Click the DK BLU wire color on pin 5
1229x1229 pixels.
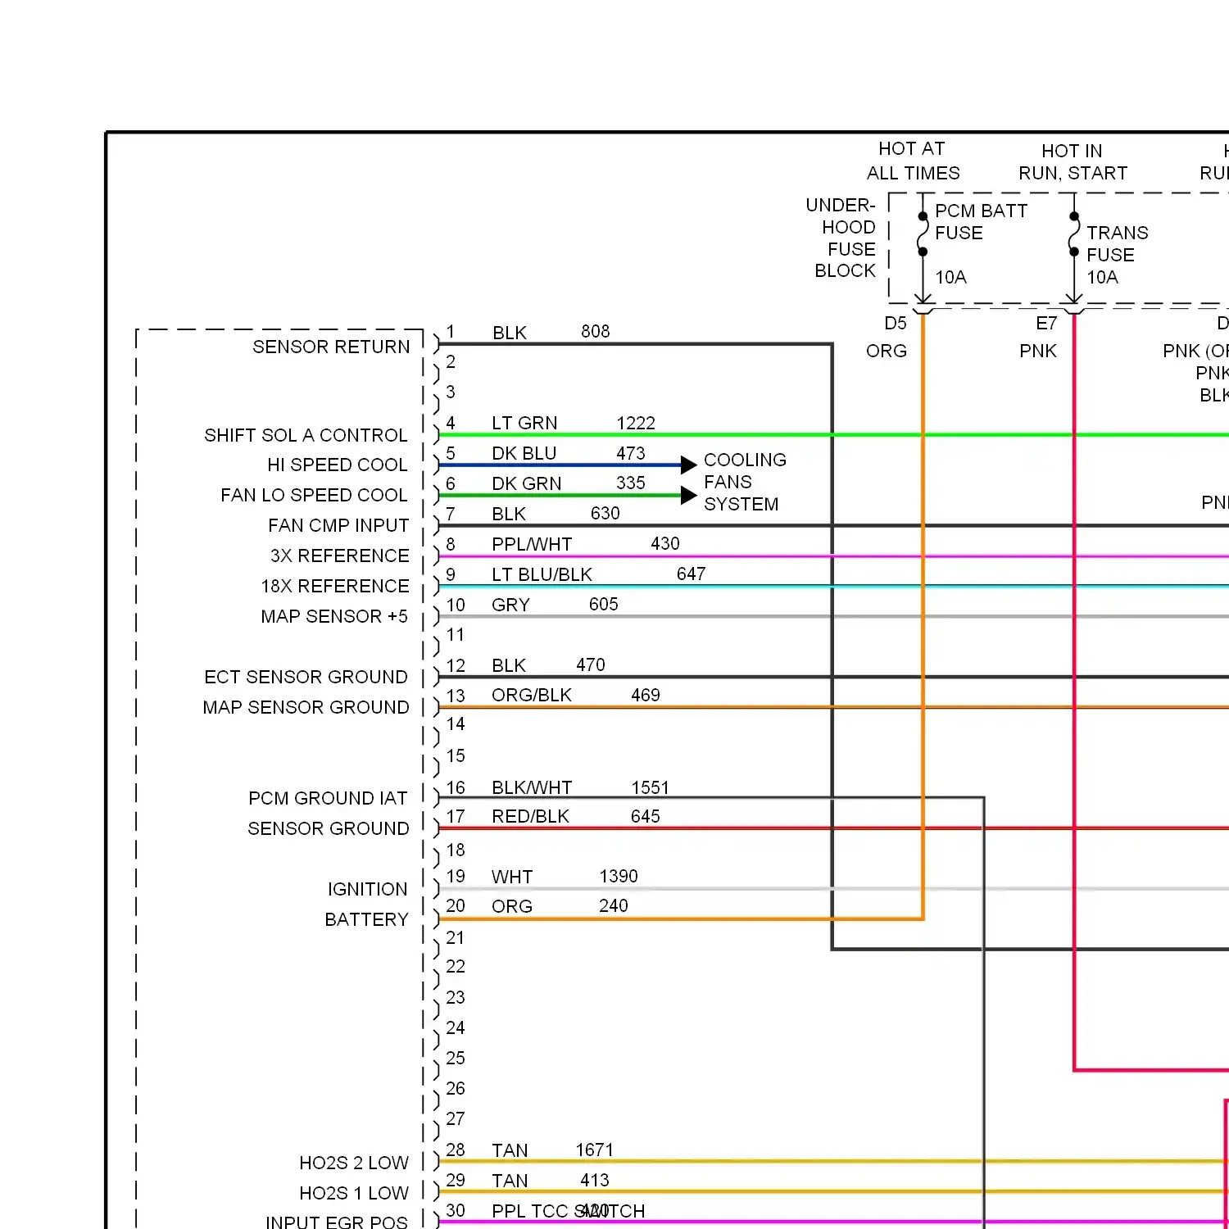click(524, 453)
